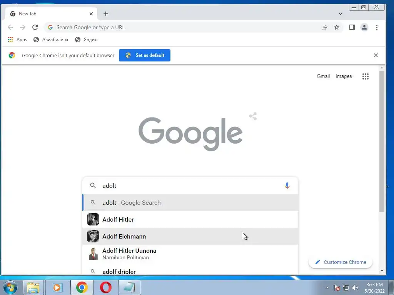Open the Windows Start menu
Viewport: 394px width, 295px height.
(10, 287)
